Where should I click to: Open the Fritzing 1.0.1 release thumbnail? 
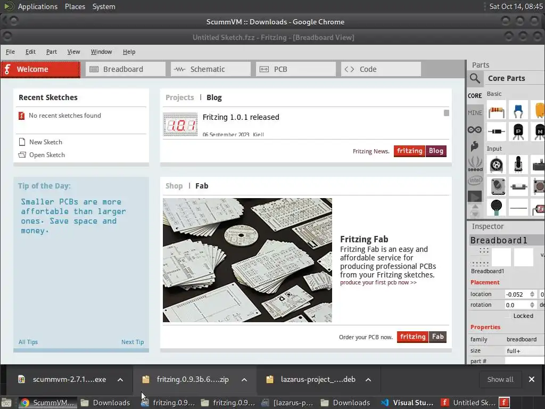tap(180, 124)
